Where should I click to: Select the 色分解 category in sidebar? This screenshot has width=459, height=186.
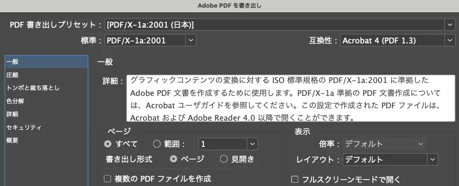coord(46,101)
